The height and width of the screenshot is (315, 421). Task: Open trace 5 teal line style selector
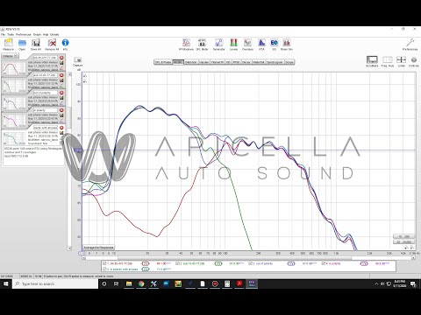(x=146, y=269)
